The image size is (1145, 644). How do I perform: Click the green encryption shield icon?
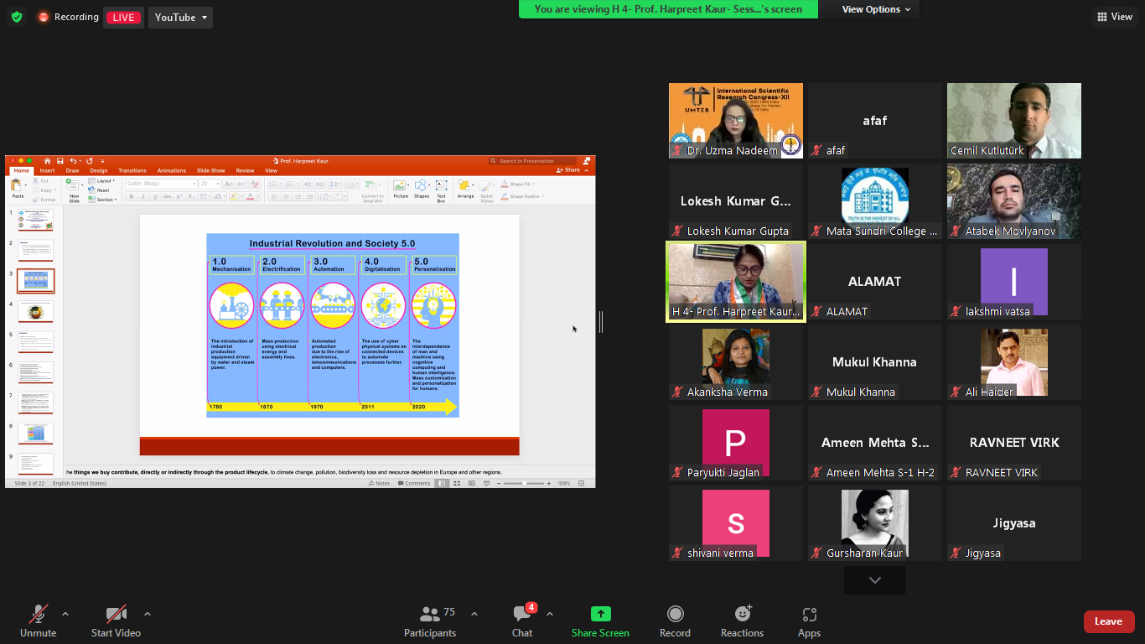17,18
